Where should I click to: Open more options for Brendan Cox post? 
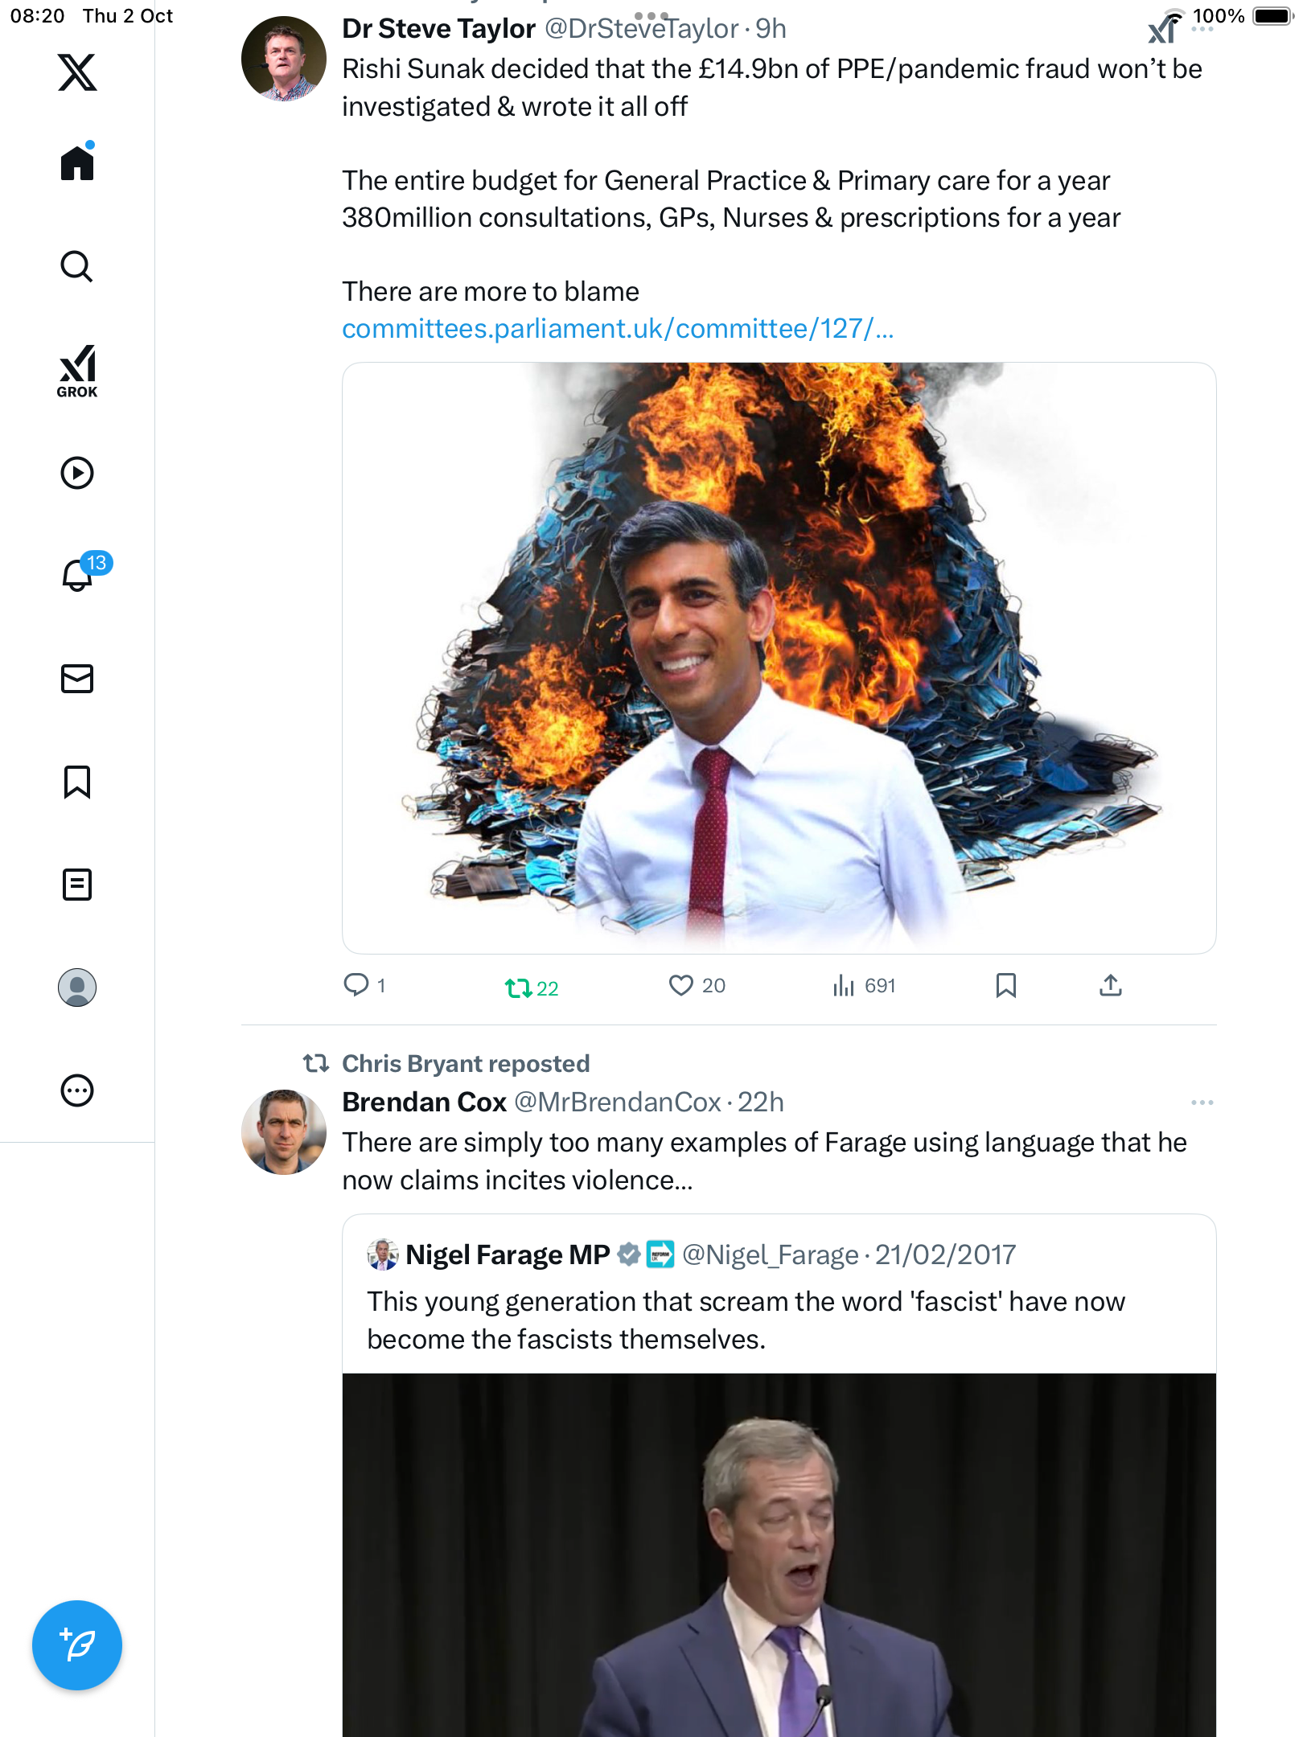tap(1202, 1103)
